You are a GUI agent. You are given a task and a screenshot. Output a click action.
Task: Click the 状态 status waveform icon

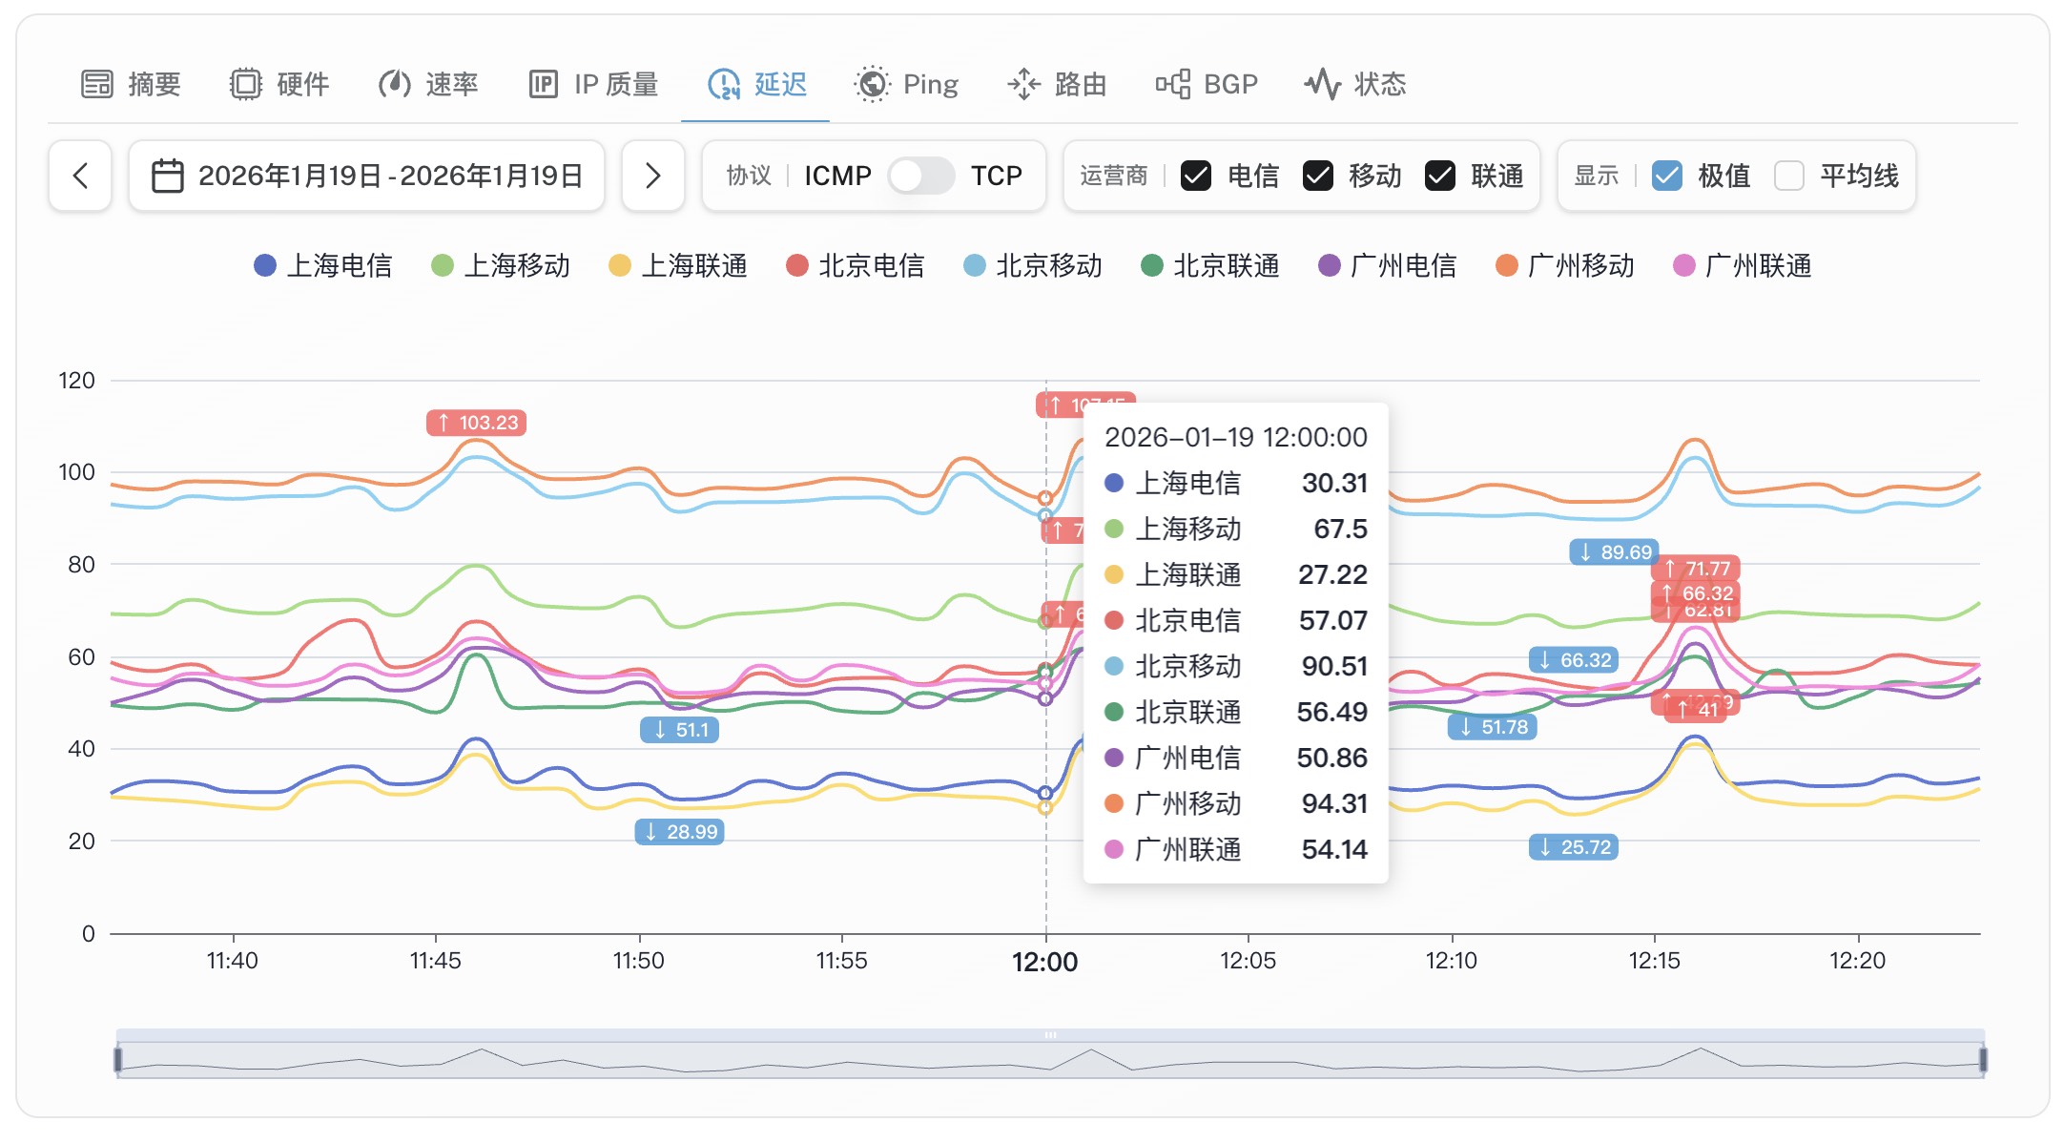[1322, 84]
